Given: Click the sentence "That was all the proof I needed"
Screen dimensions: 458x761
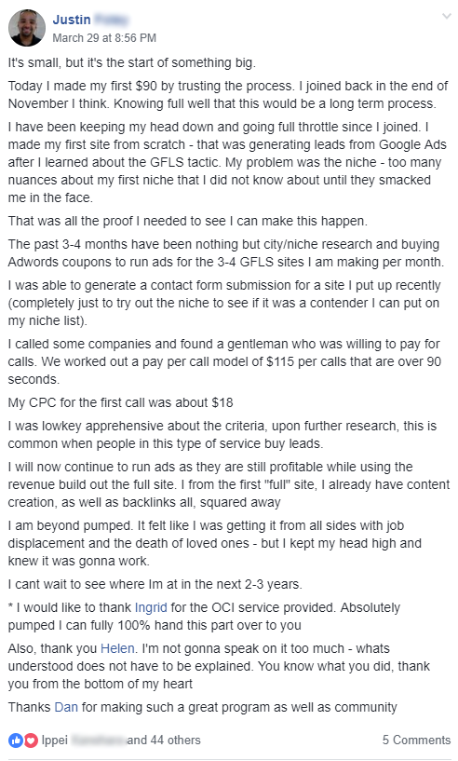Looking at the screenshot, I should pyautogui.click(x=188, y=222).
